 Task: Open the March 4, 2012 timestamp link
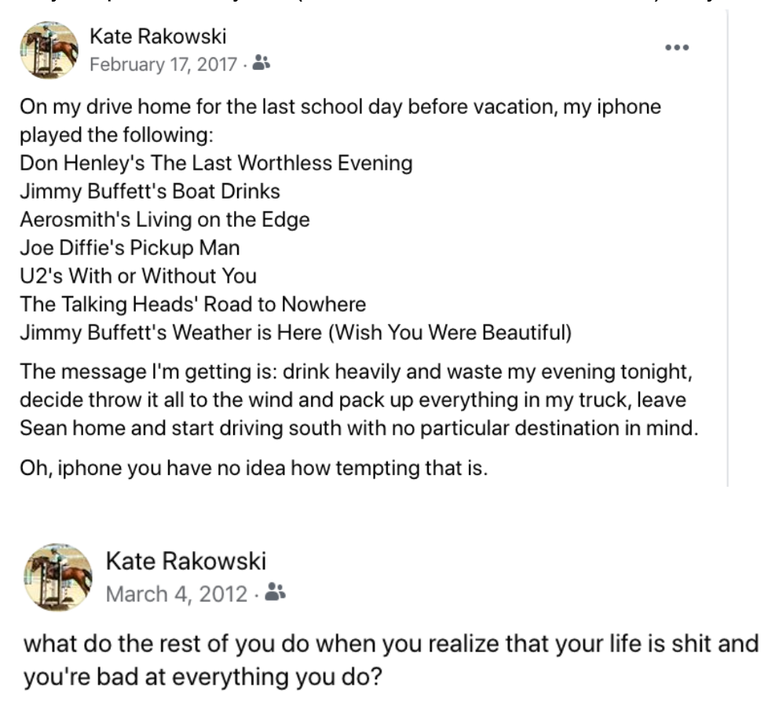click(x=177, y=594)
